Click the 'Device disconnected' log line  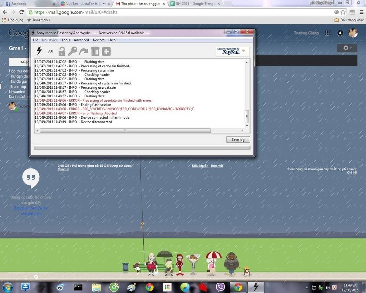click(x=73, y=122)
